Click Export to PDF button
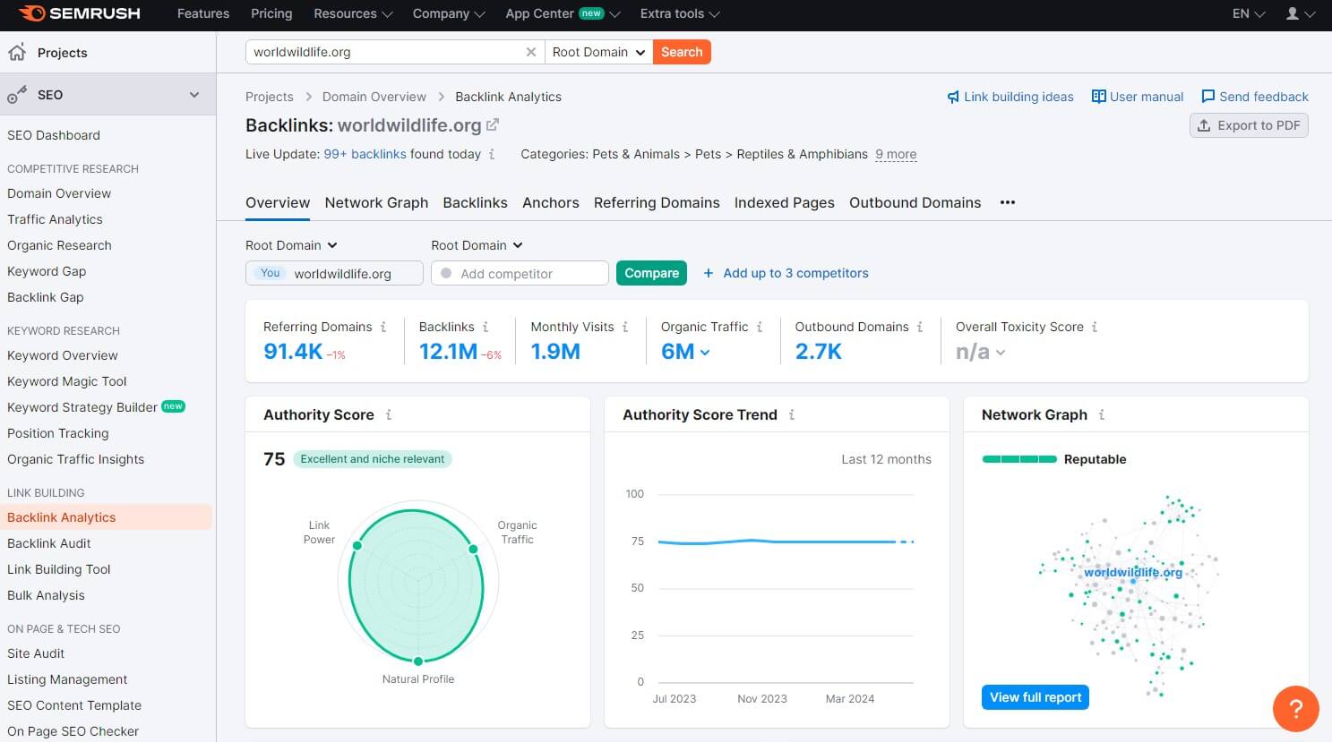1332x742 pixels. tap(1249, 125)
